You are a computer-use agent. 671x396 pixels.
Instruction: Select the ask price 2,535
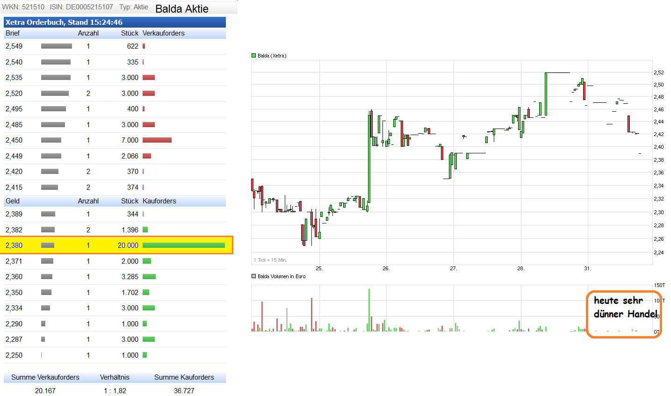(x=14, y=78)
